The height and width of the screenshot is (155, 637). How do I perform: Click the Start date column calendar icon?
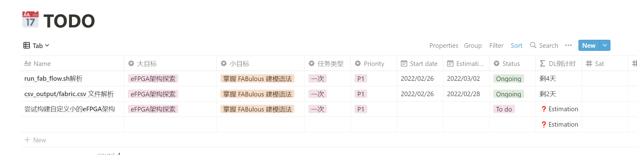click(x=404, y=63)
